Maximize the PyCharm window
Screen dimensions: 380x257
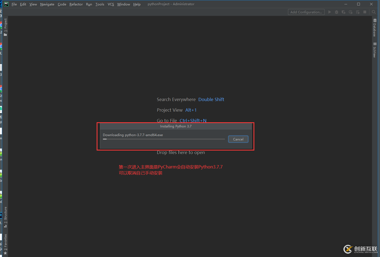point(359,4)
